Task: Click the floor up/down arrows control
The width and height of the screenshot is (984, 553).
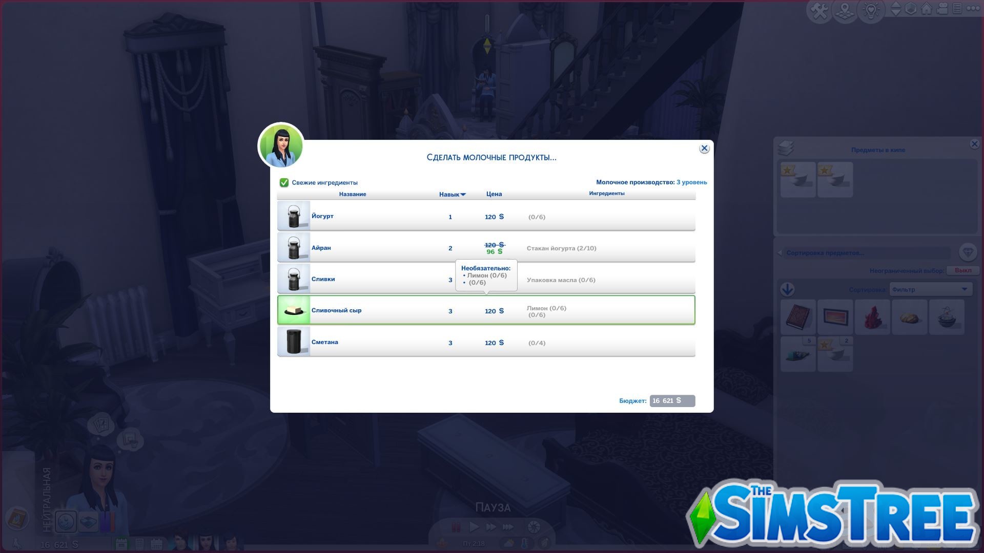Action: (895, 9)
